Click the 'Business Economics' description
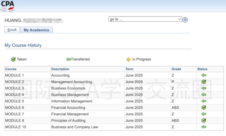Viewport: 226px width, 136px height. (68, 88)
